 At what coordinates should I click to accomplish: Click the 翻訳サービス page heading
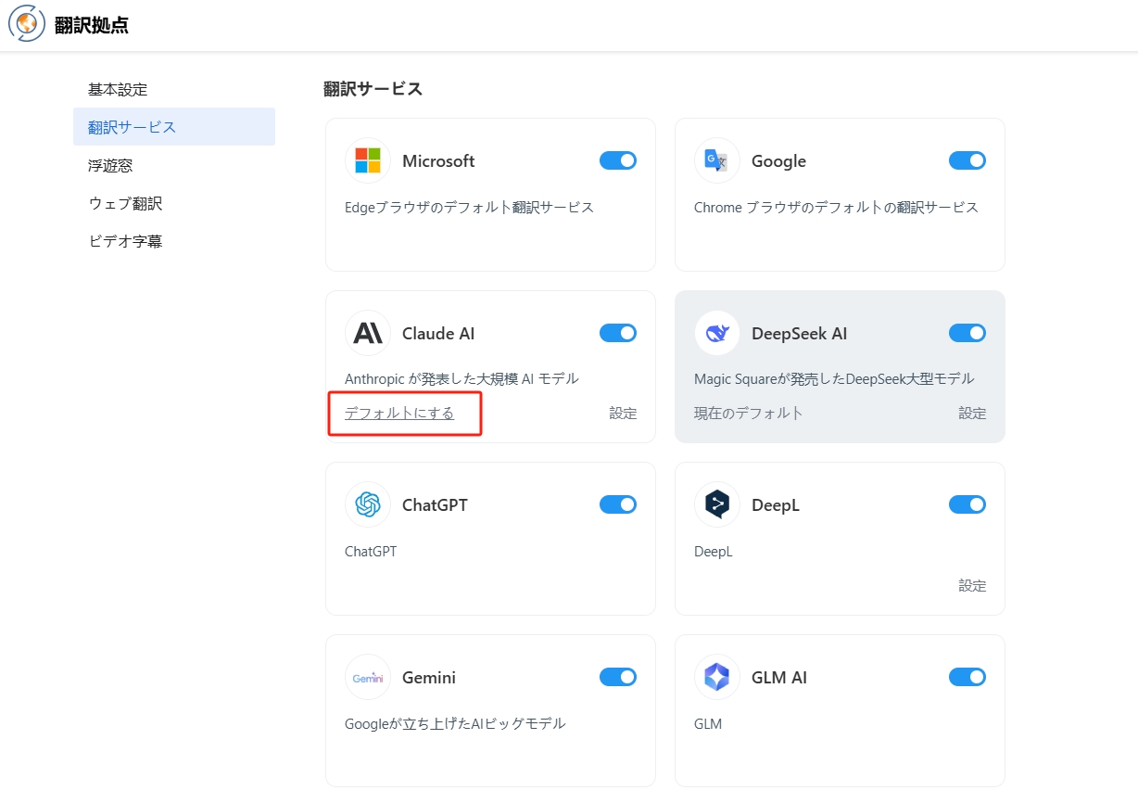[x=373, y=89]
